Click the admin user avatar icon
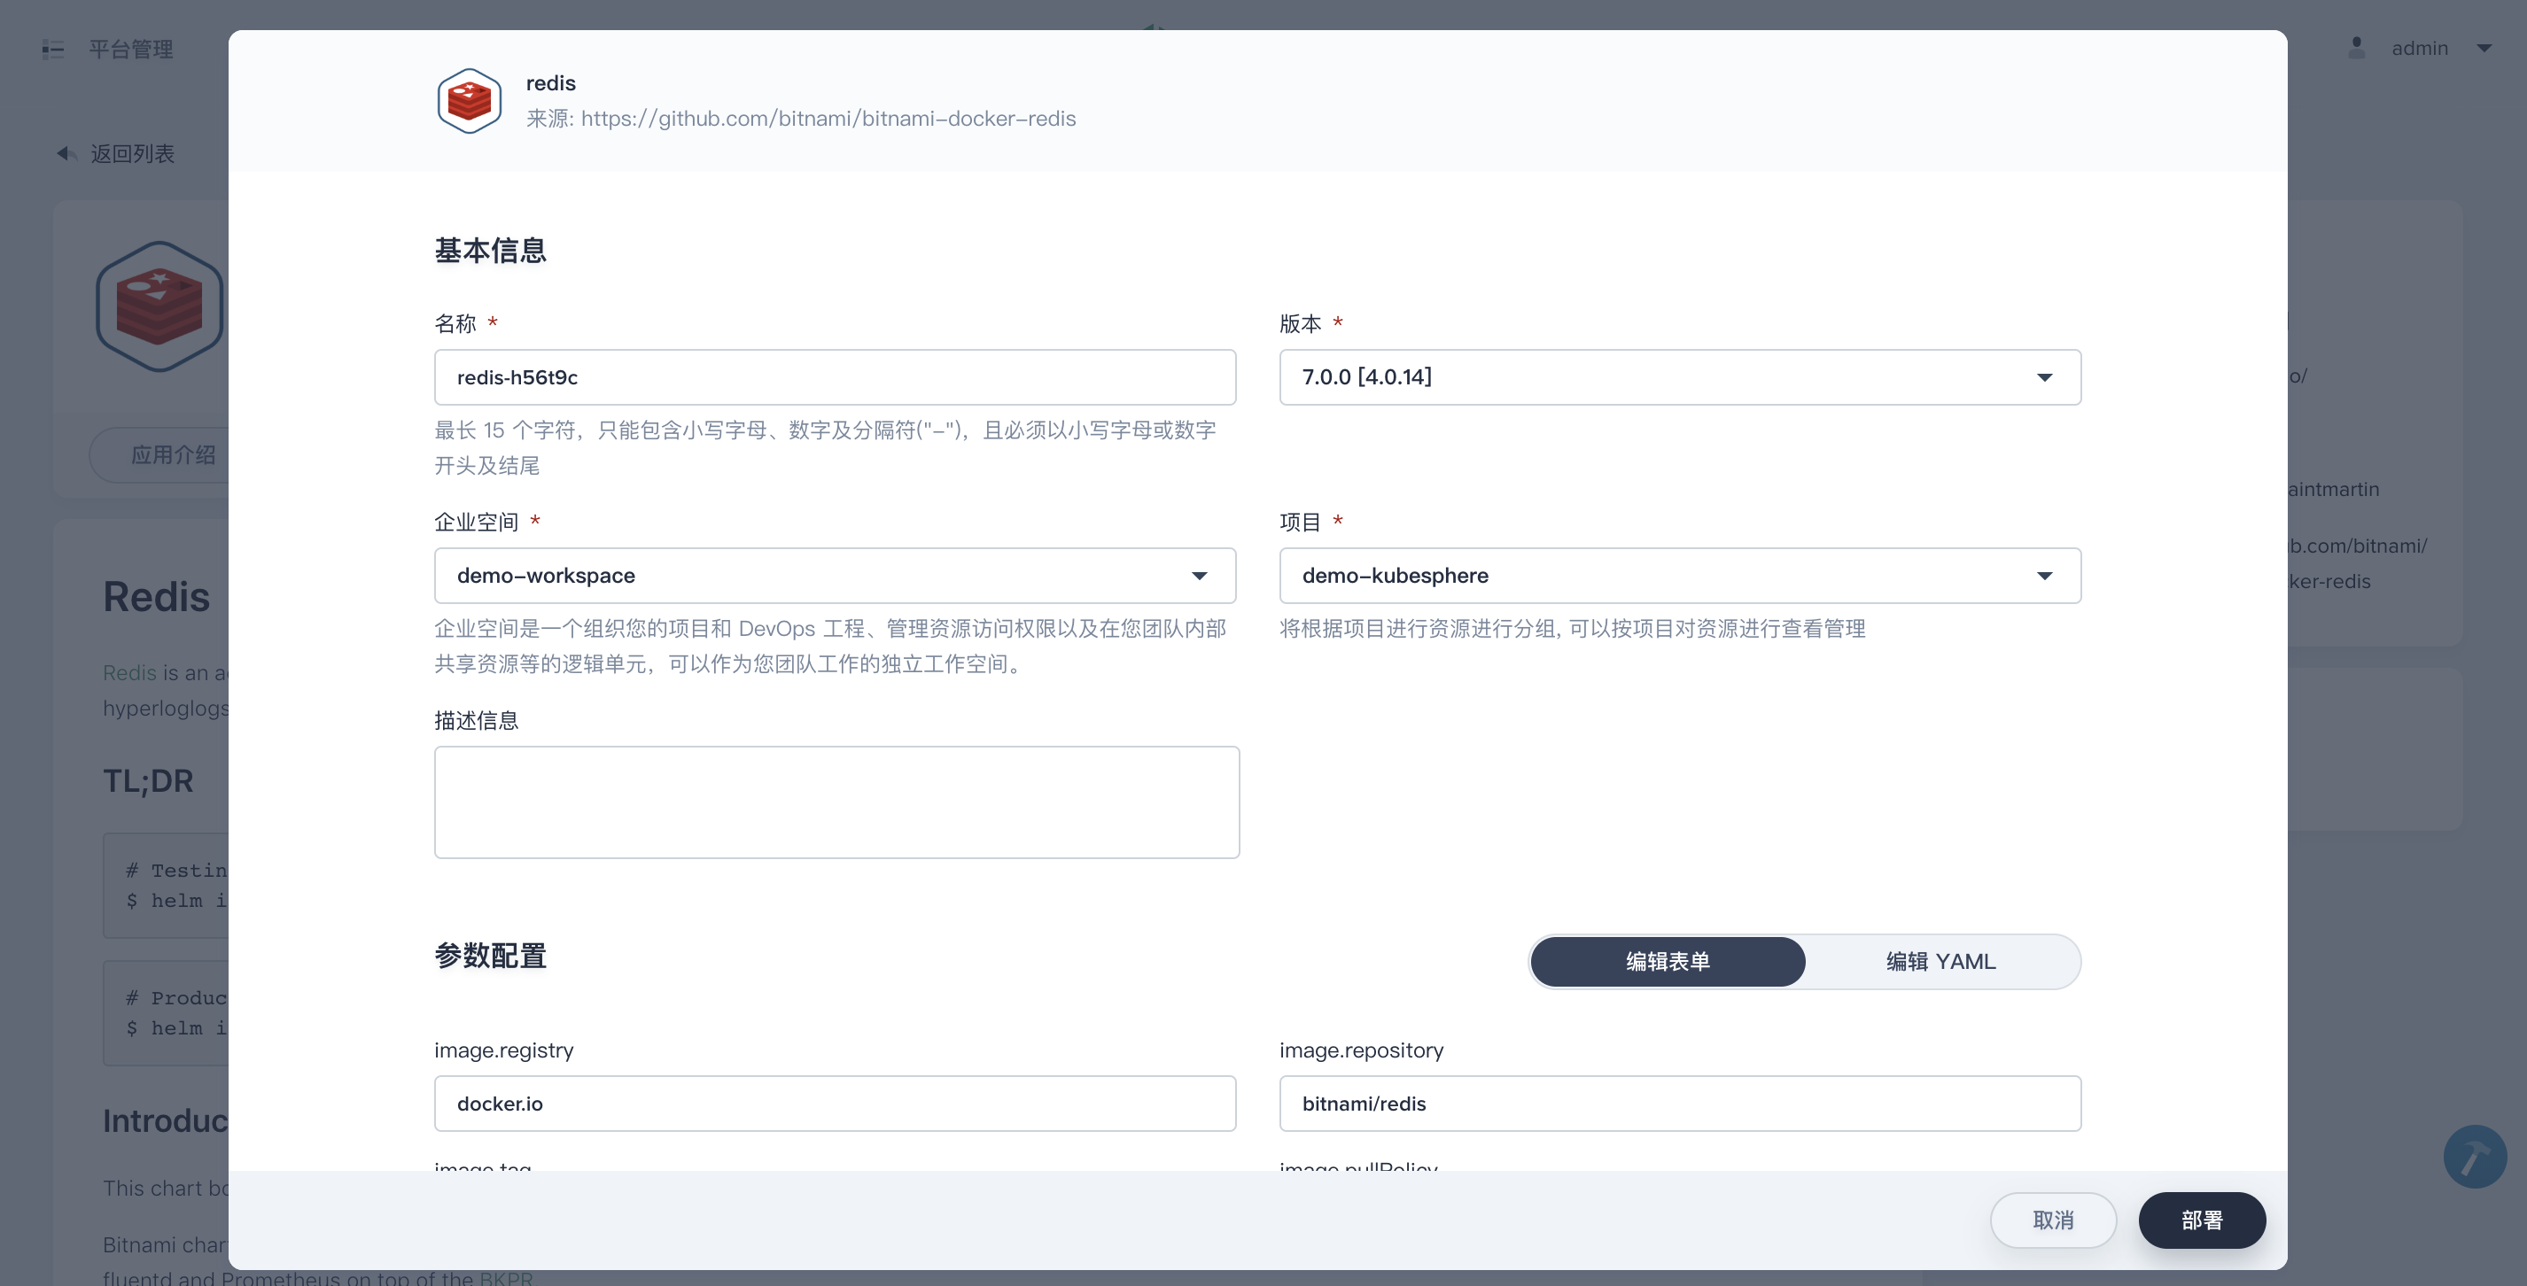This screenshot has width=2527, height=1286. coord(2356,48)
